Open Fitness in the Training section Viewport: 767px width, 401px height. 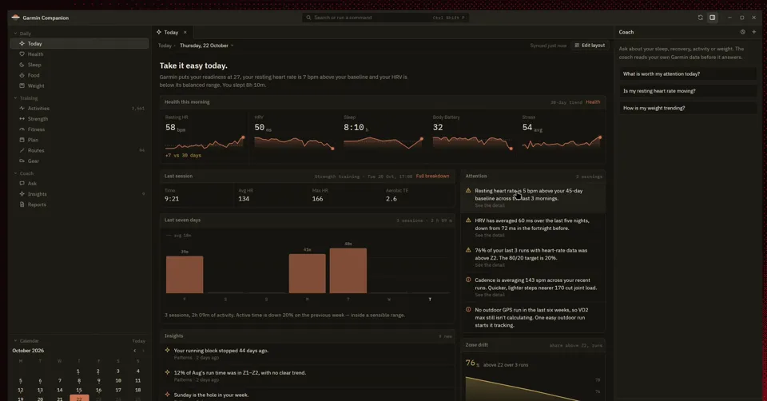79,129
